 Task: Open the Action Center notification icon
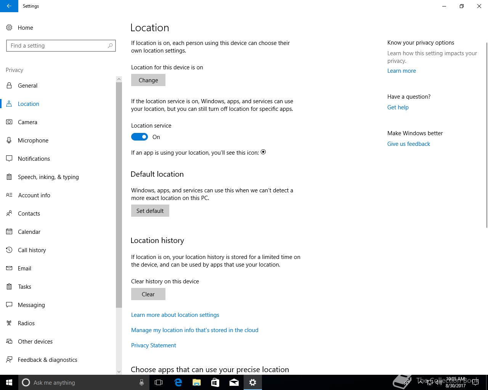475,382
